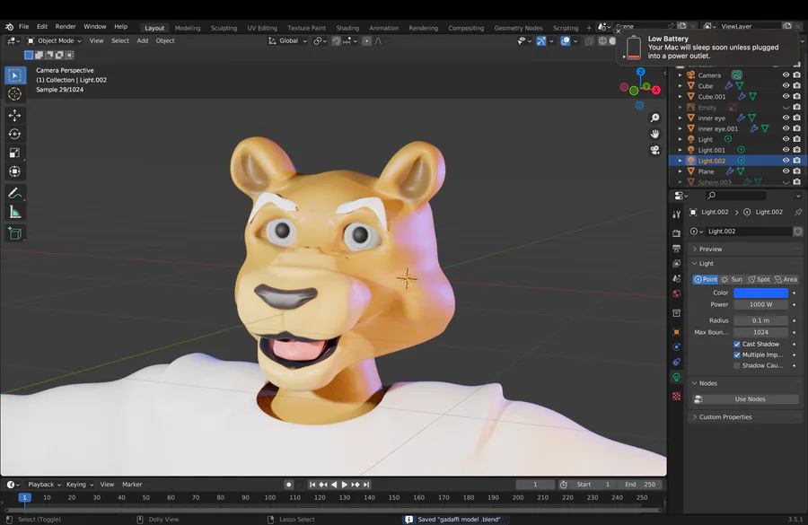
Task: Click the pan view hand icon
Action: coord(655,134)
